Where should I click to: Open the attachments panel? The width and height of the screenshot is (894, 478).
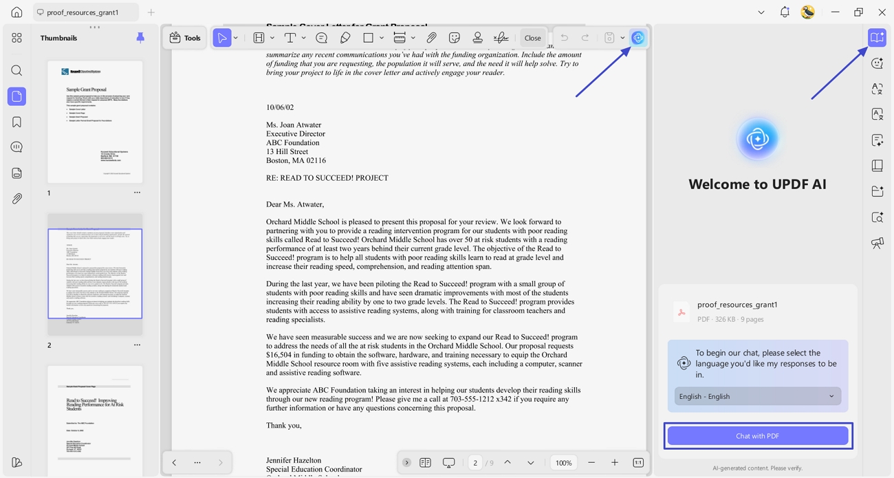coord(17,199)
